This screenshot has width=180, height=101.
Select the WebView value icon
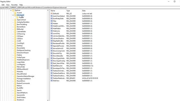pos(51,81)
